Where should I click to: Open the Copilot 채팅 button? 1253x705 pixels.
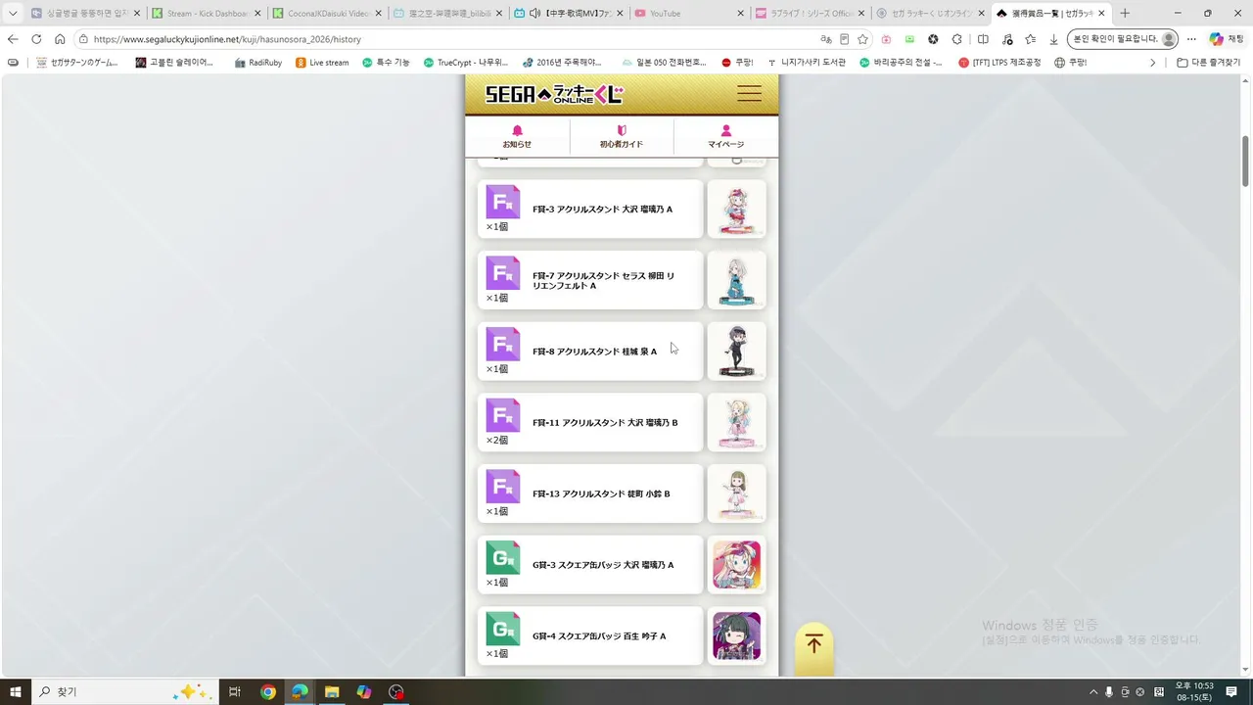coord(1229,39)
